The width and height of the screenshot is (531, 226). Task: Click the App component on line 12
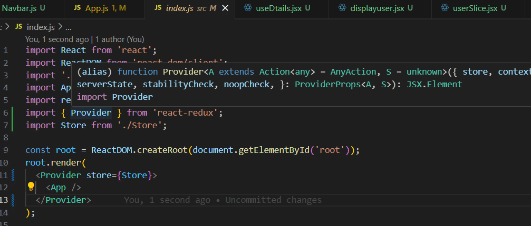click(x=58, y=188)
